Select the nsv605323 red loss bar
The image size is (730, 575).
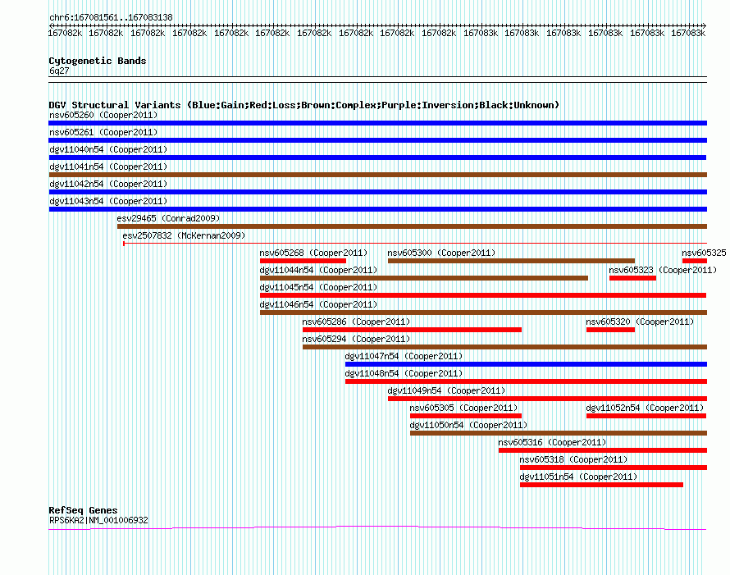click(632, 278)
